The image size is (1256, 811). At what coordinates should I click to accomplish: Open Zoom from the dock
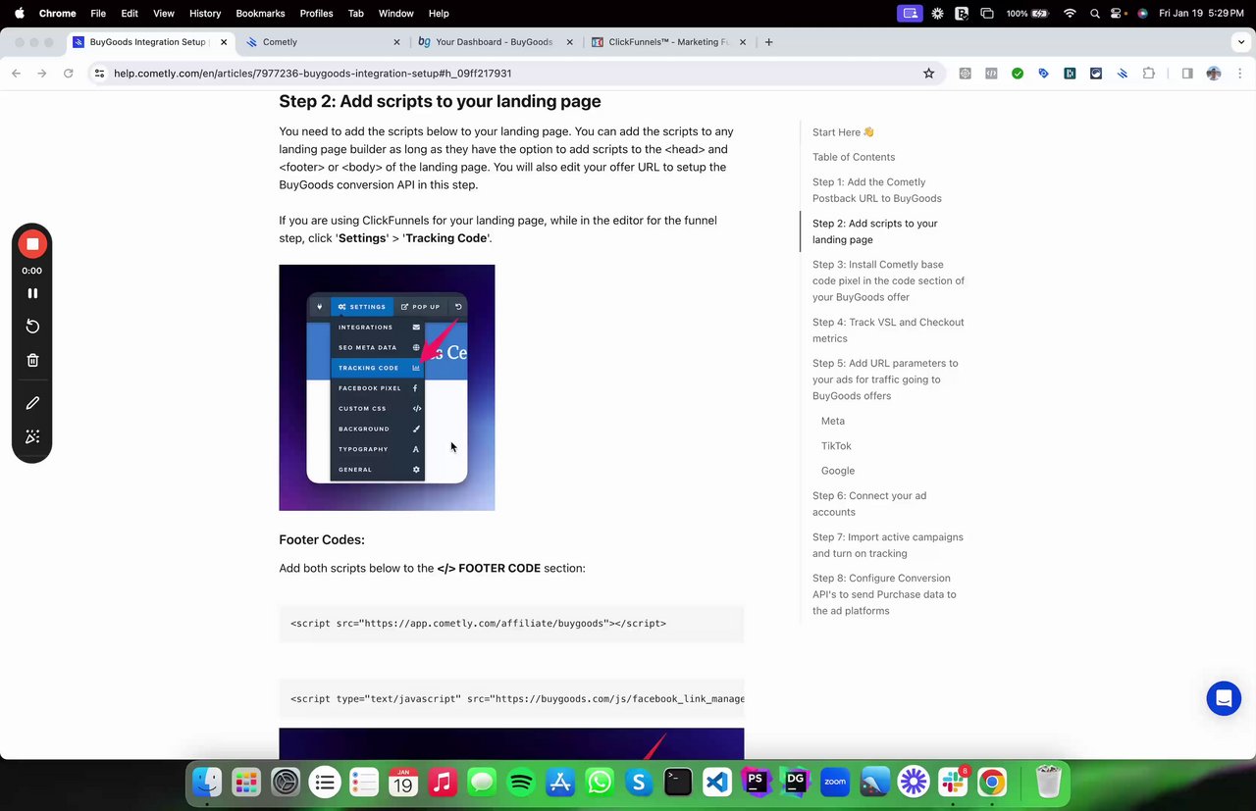click(835, 782)
